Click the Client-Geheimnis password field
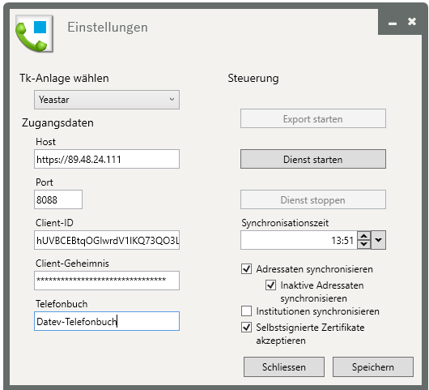This screenshot has height=390, width=429. tap(107, 281)
